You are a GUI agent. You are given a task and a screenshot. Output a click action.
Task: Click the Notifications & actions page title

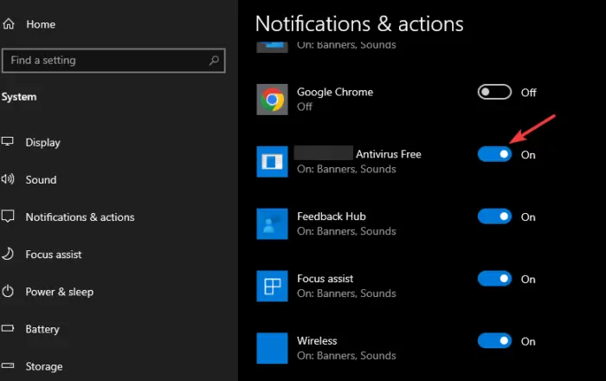[x=359, y=24]
